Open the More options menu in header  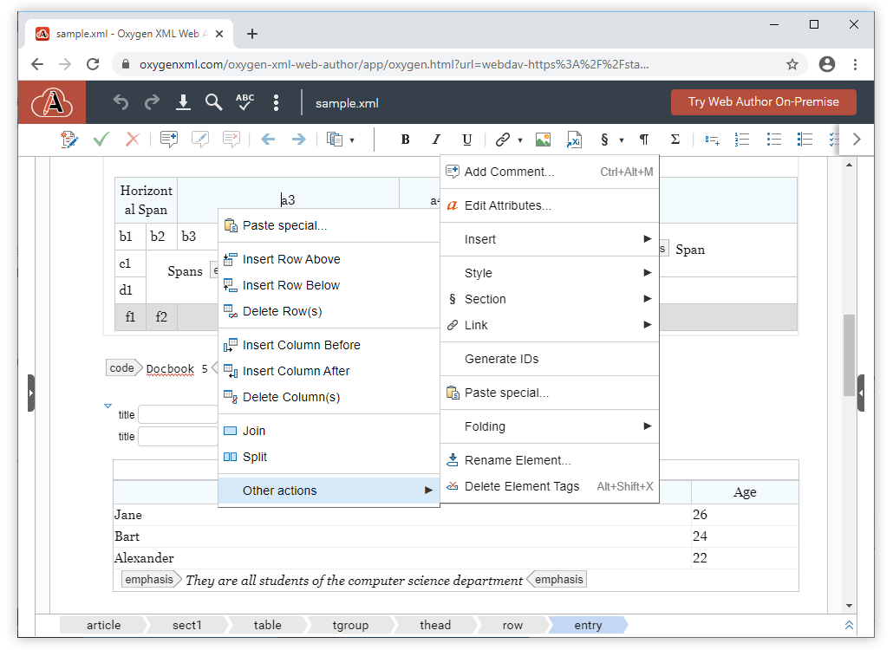(x=277, y=102)
